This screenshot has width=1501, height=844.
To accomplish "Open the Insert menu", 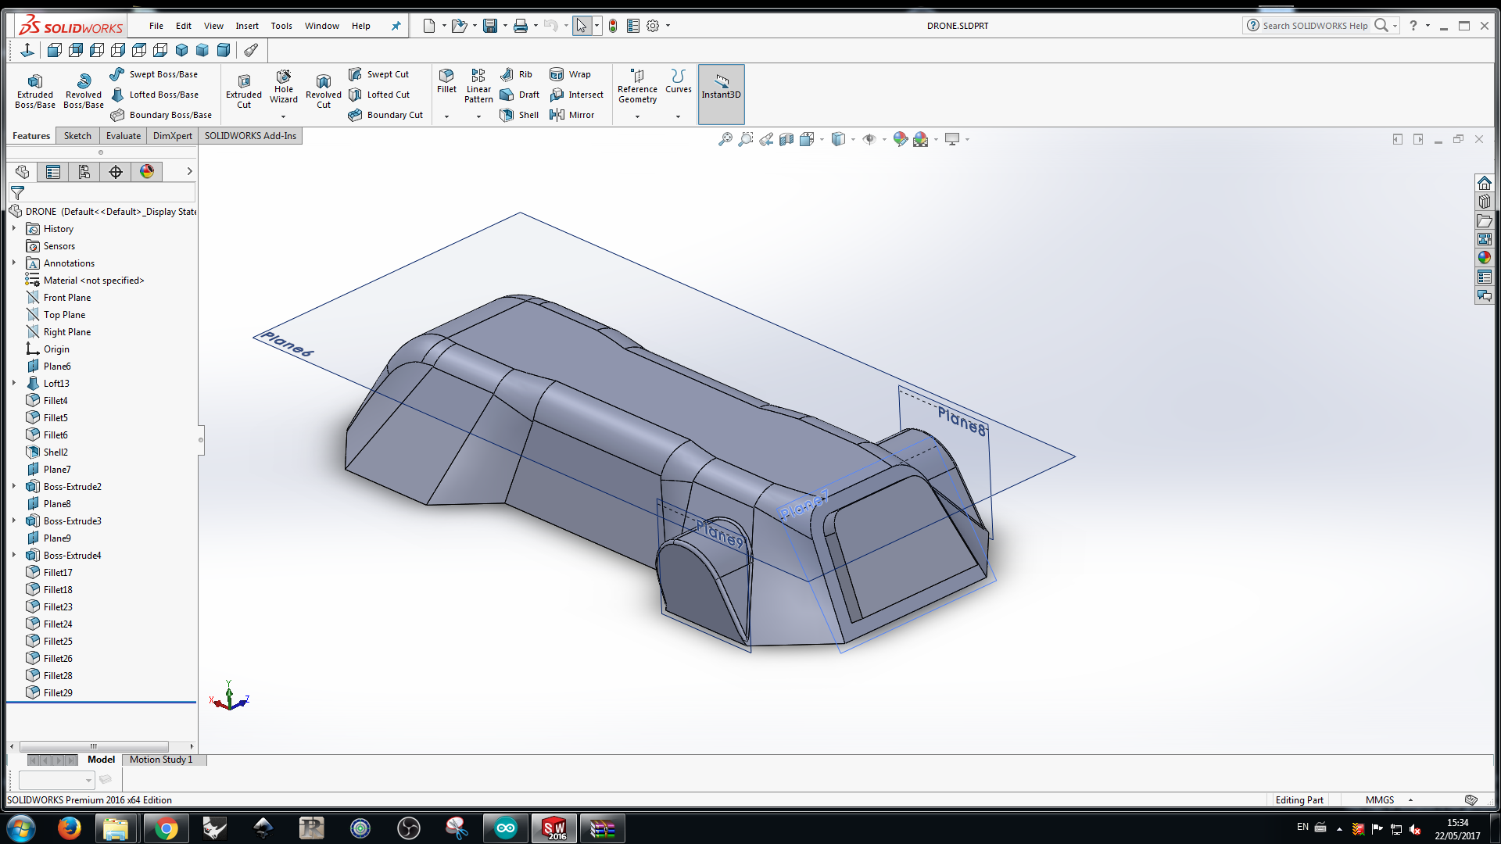I will (x=247, y=26).
